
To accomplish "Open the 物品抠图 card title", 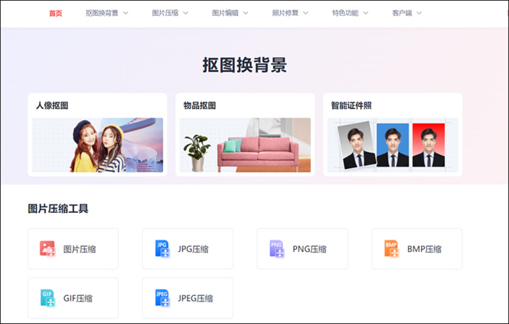I will pyautogui.click(x=200, y=106).
